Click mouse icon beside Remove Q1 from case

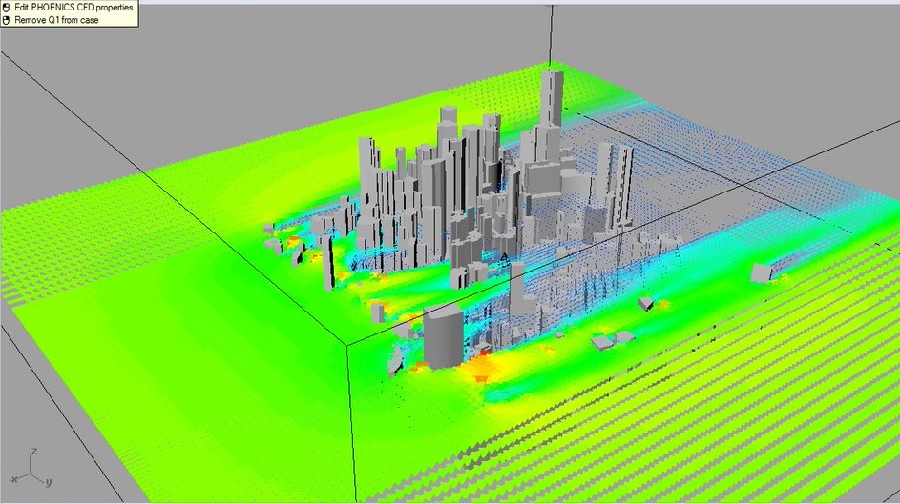point(6,19)
